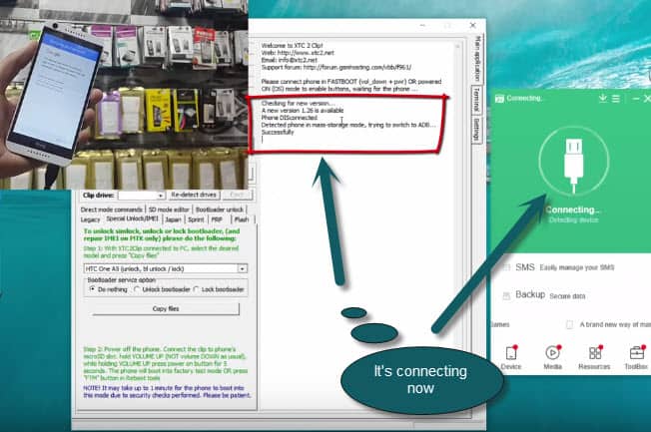The height and width of the screenshot is (432, 651).
Task: Open the Bootloader unlock tab
Action: pyautogui.click(x=220, y=210)
